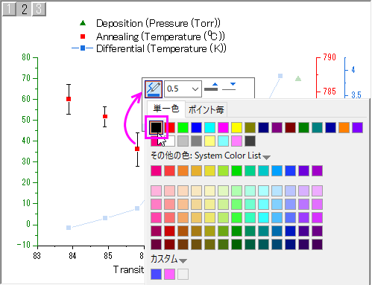Pick the yellow swatch in top row
This screenshot has height=285, width=372.
(x=236, y=127)
